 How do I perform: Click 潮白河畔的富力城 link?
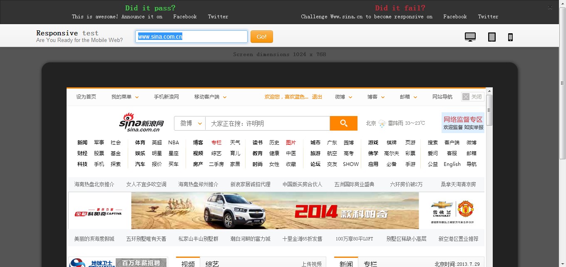point(250,239)
